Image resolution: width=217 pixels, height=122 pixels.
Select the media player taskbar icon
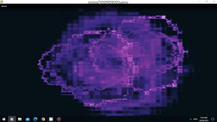click(x=12, y=119)
